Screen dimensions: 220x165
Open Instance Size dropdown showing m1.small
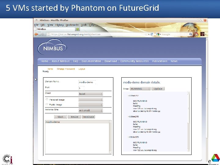click(91, 110)
